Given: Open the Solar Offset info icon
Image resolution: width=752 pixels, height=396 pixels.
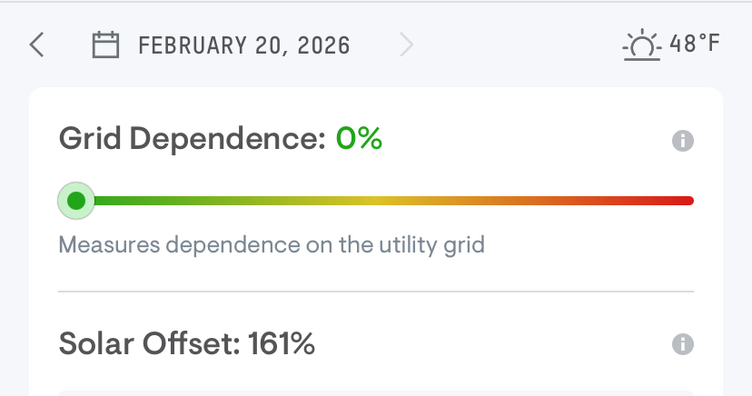Looking at the screenshot, I should 682,344.
